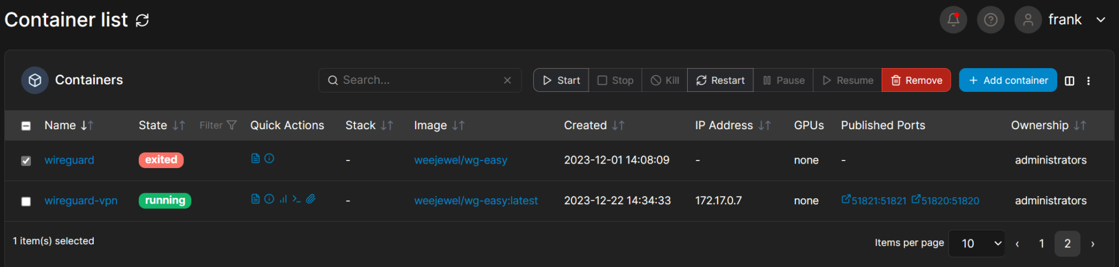Click the exited state badge

tap(161, 160)
